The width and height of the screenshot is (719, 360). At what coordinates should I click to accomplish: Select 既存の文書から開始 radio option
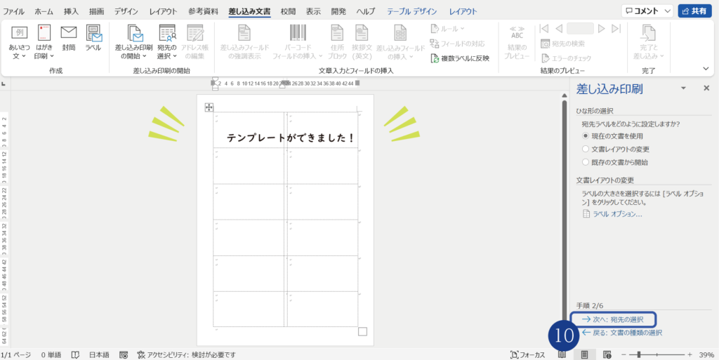pos(586,162)
